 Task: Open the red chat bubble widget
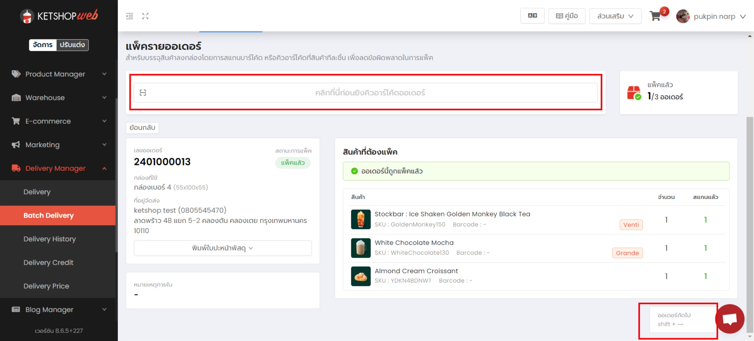point(730,319)
